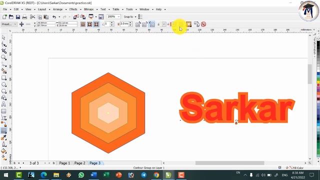
Task: Open the application launcher icon
Action: 91,16
